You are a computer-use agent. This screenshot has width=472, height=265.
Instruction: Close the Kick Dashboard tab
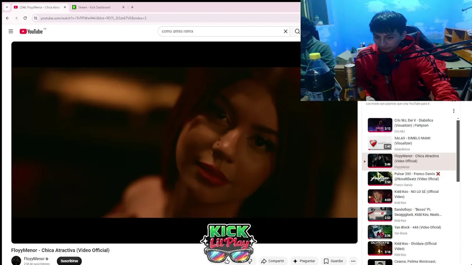pyautogui.click(x=124, y=7)
